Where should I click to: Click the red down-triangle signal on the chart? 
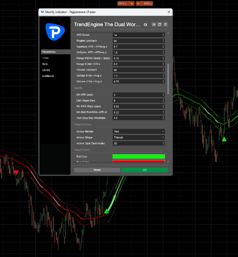[x=16, y=172]
